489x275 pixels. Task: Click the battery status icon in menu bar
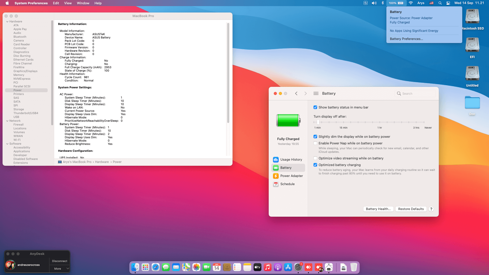pyautogui.click(x=396, y=3)
